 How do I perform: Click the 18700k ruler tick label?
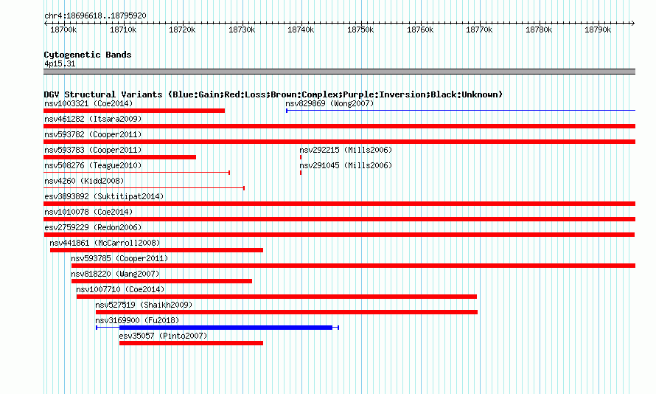click(63, 30)
